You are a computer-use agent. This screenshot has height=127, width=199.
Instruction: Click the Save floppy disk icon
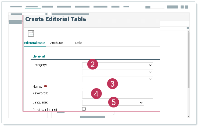pos(31,33)
